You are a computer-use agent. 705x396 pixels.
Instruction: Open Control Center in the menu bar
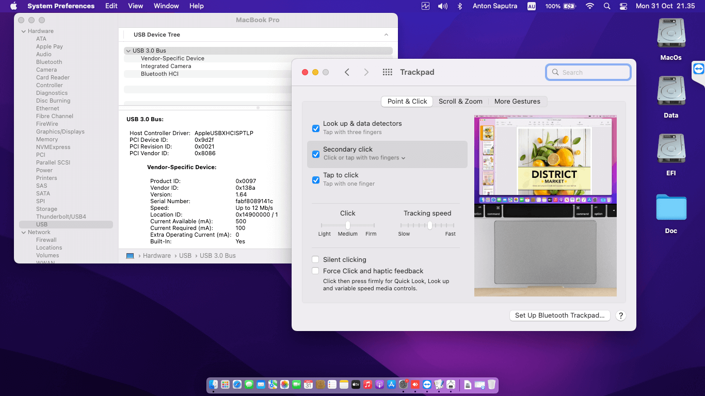[623, 6]
